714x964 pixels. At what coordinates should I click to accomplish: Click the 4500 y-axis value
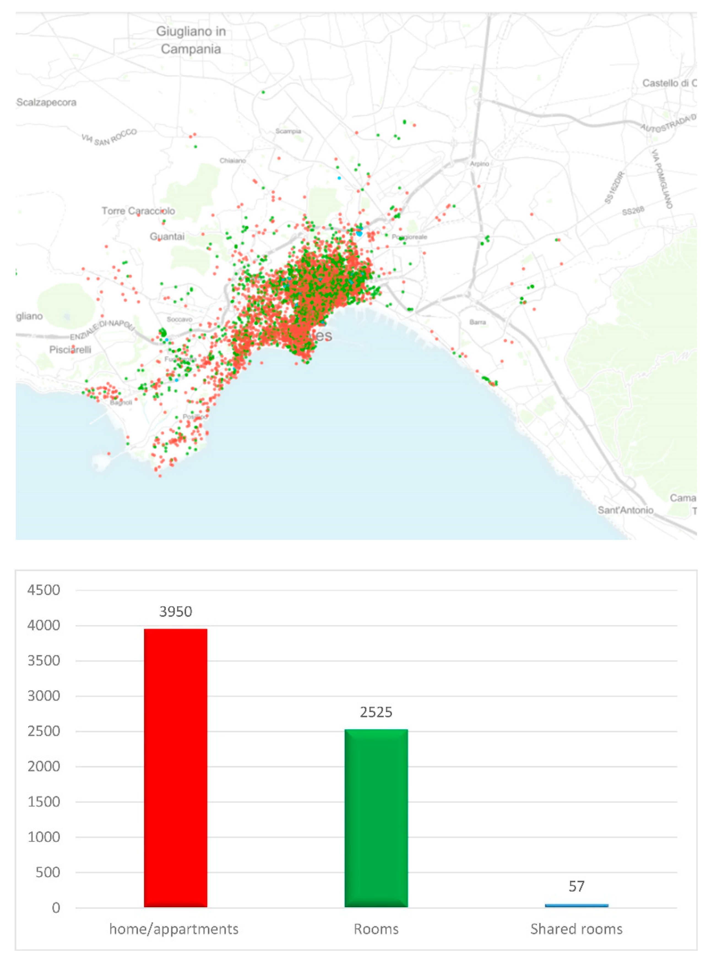click(44, 590)
